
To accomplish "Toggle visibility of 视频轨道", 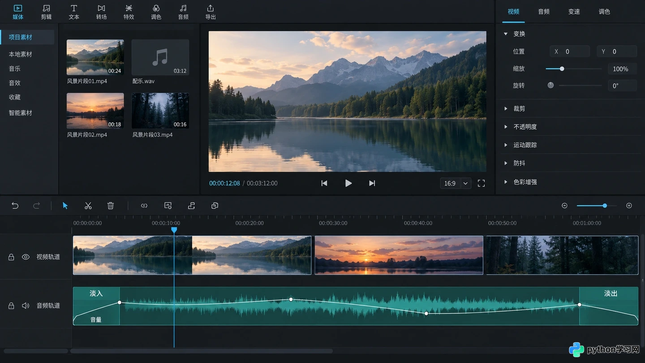I will point(26,257).
